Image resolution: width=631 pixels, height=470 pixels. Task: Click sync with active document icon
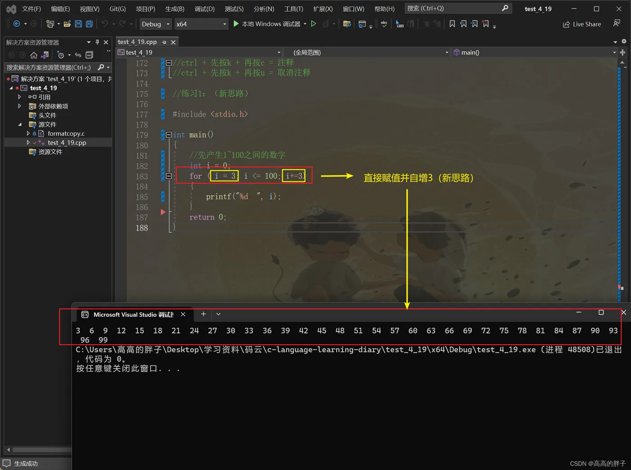click(x=78, y=55)
